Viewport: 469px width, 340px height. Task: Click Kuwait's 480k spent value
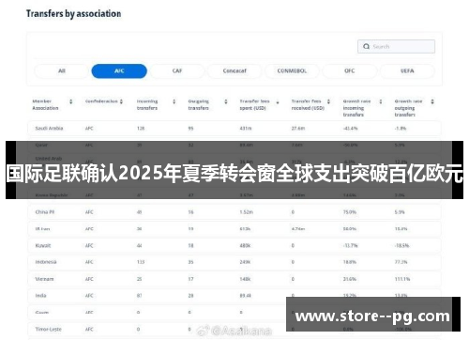[x=245, y=245]
